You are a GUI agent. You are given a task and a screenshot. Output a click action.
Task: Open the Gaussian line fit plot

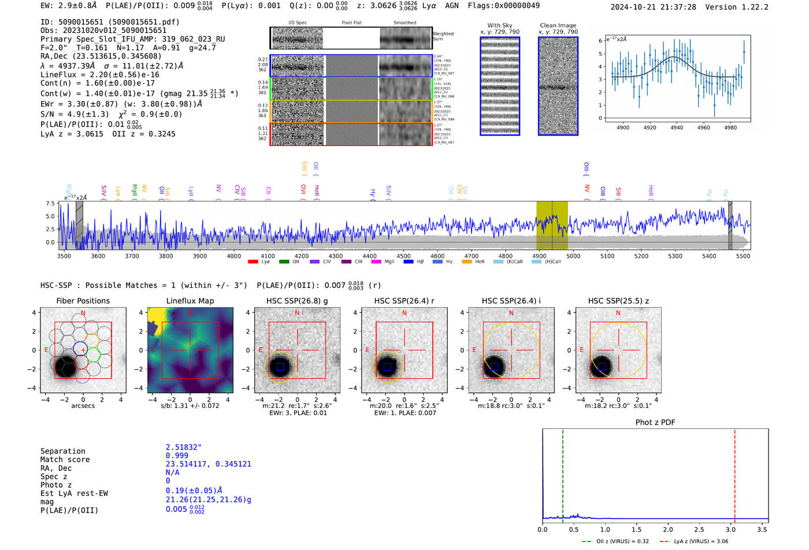tap(677, 78)
